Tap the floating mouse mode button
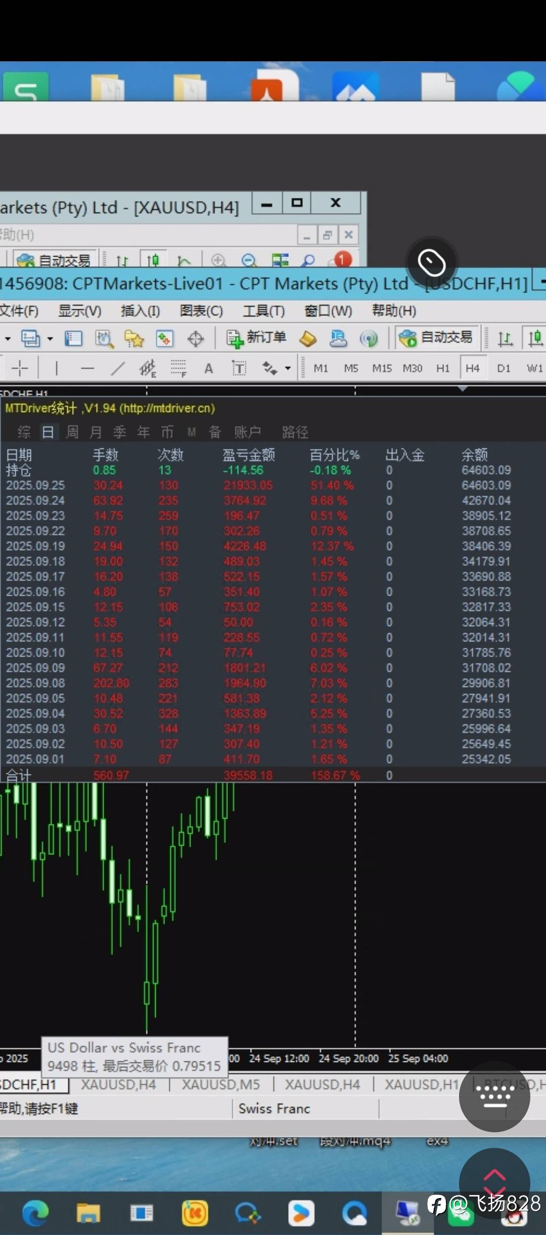Image resolution: width=546 pixels, height=1235 pixels. 432,263
